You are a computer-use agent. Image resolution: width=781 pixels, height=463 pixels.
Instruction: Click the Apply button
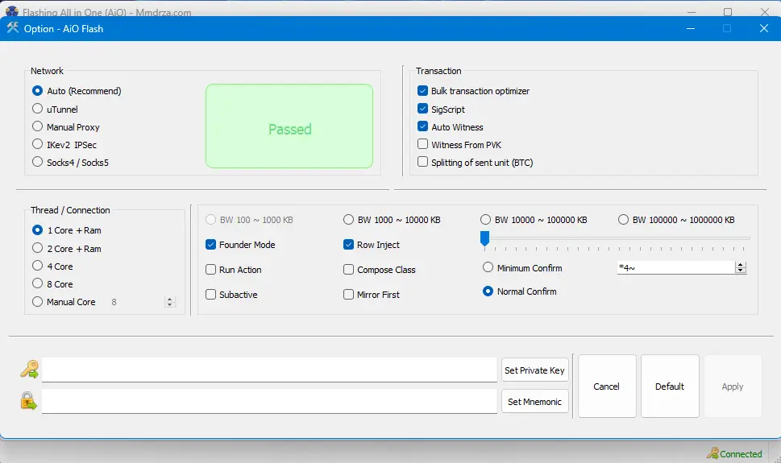tap(733, 387)
